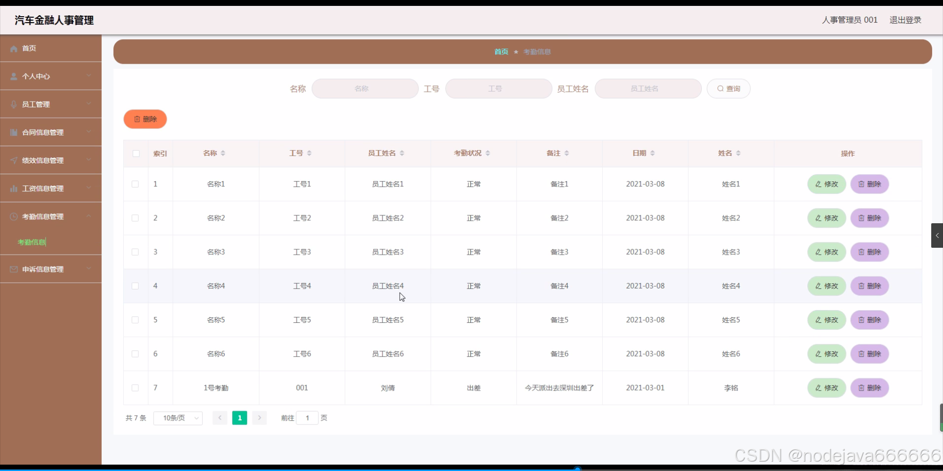Image resolution: width=943 pixels, height=471 pixels.
Task: Open the 个人中心 menu label
Action: click(36, 77)
